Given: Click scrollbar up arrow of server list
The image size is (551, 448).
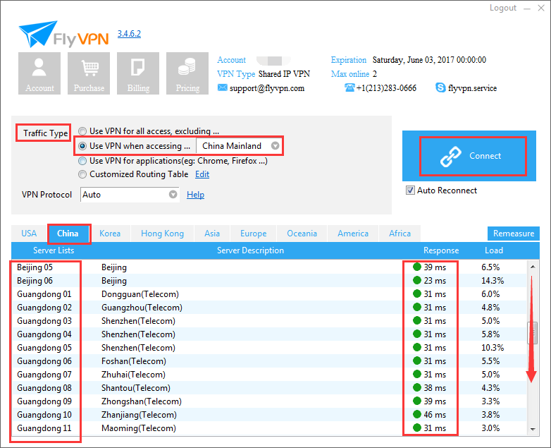Looking at the screenshot, I should (x=533, y=267).
